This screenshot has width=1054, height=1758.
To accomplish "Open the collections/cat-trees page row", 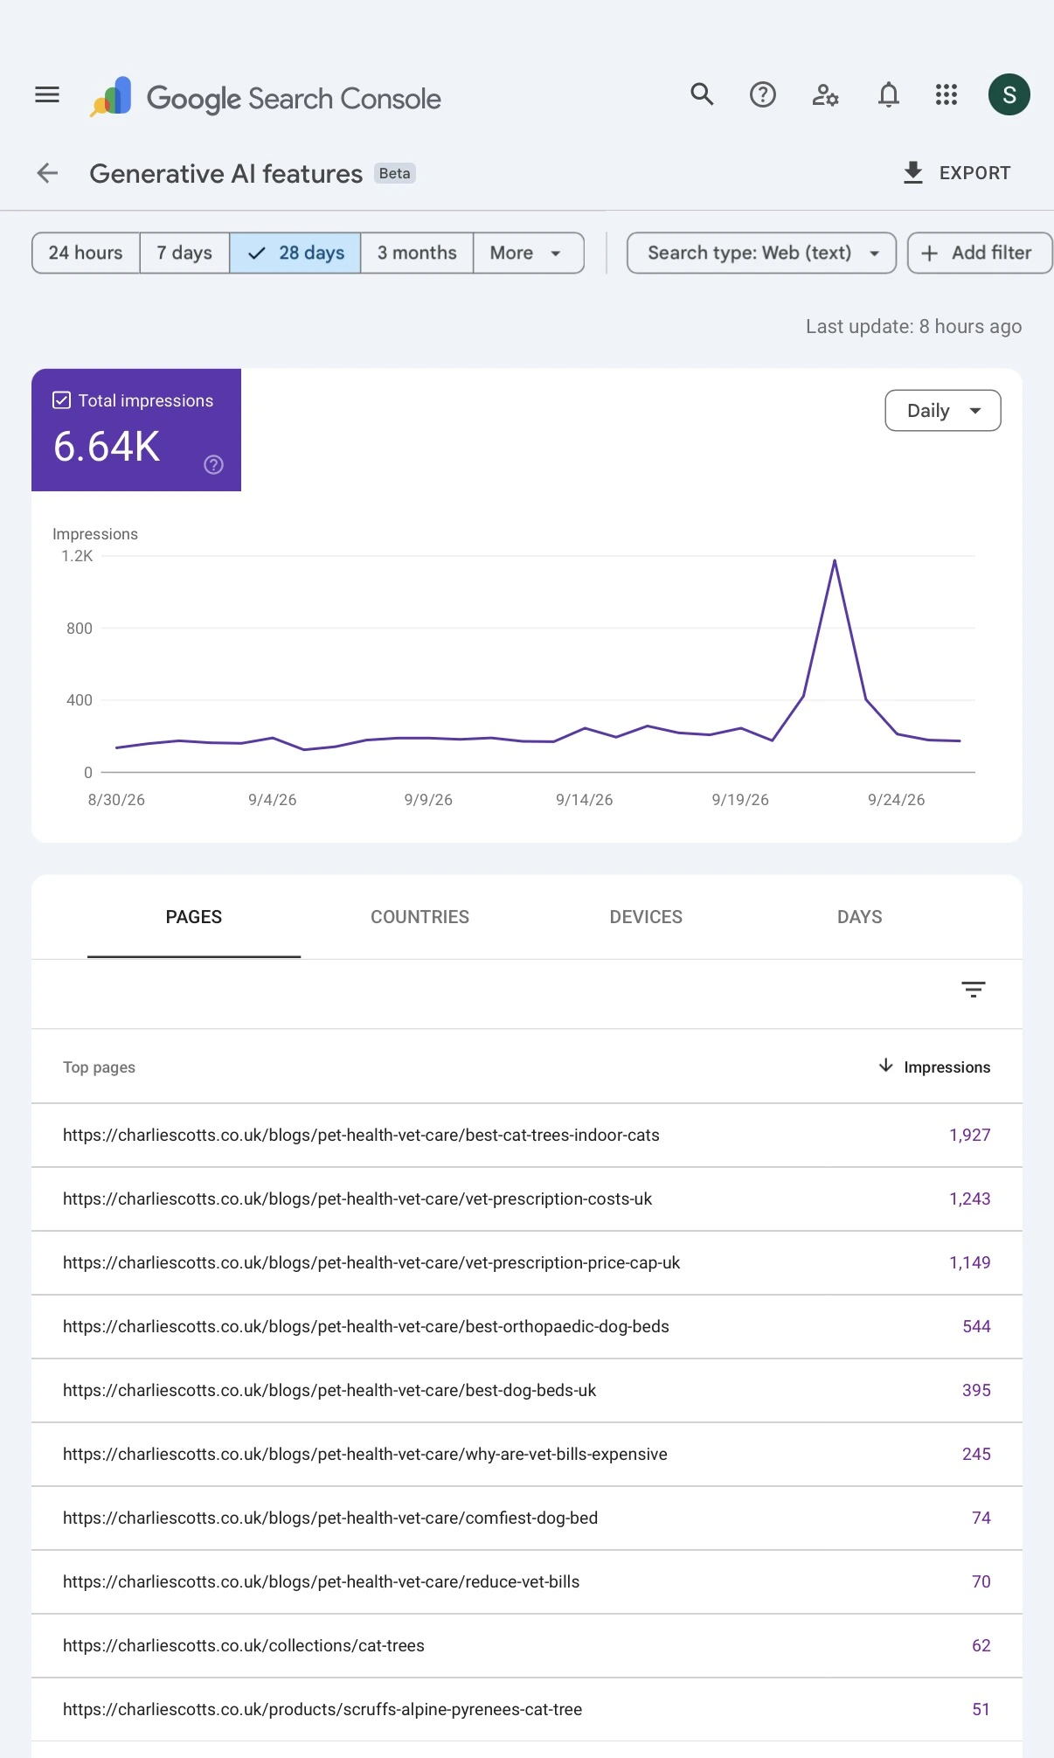I will [527, 1645].
